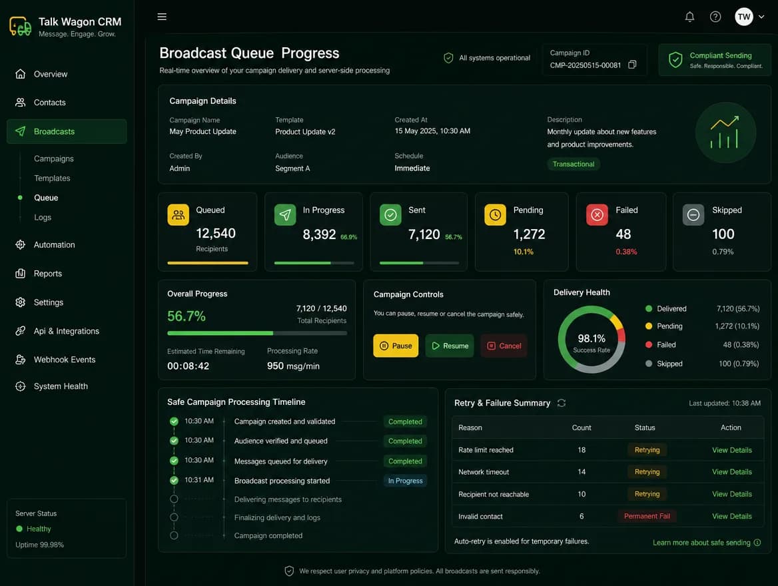Open the Settings menu item

point(67,302)
